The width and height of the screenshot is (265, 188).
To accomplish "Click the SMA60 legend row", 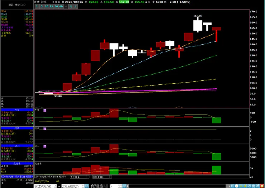I will coord(17,19).
